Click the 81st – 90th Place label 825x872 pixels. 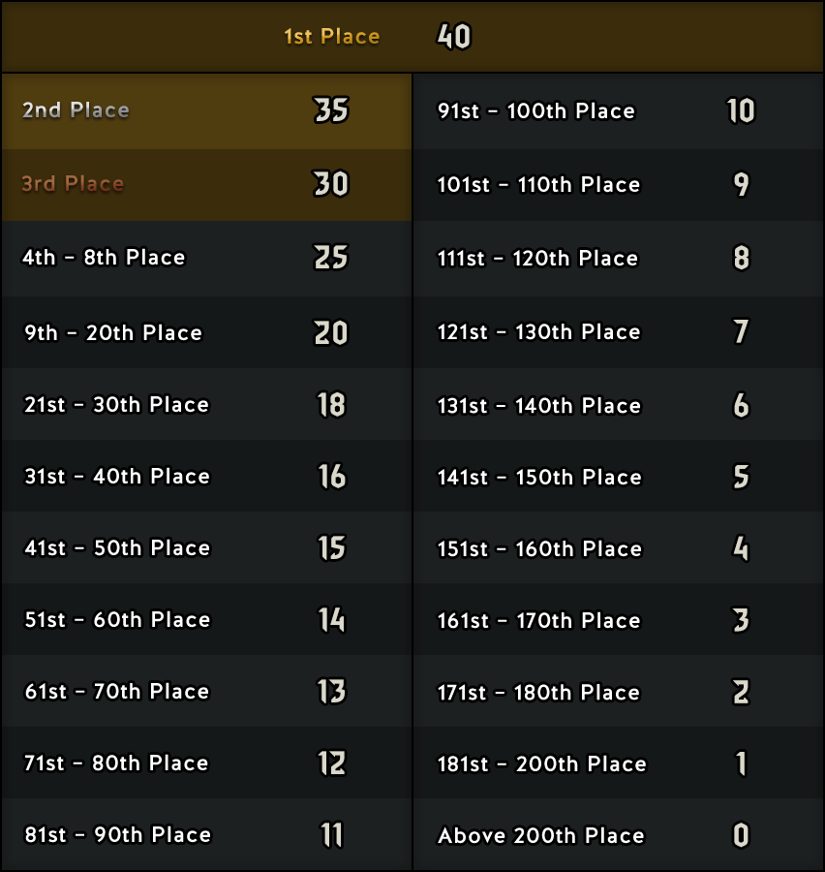(x=118, y=834)
